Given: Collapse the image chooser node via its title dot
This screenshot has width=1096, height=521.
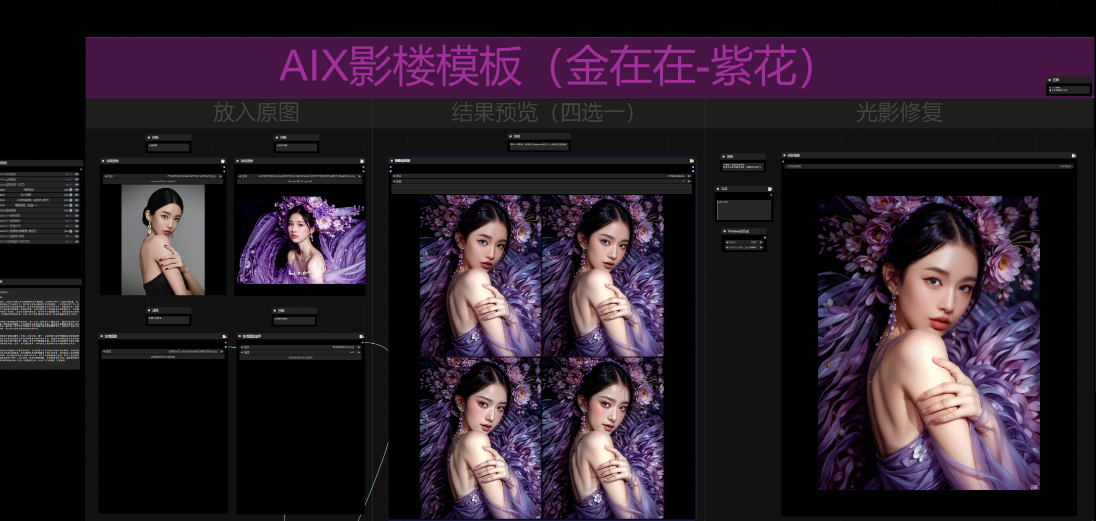Looking at the screenshot, I should (392, 160).
